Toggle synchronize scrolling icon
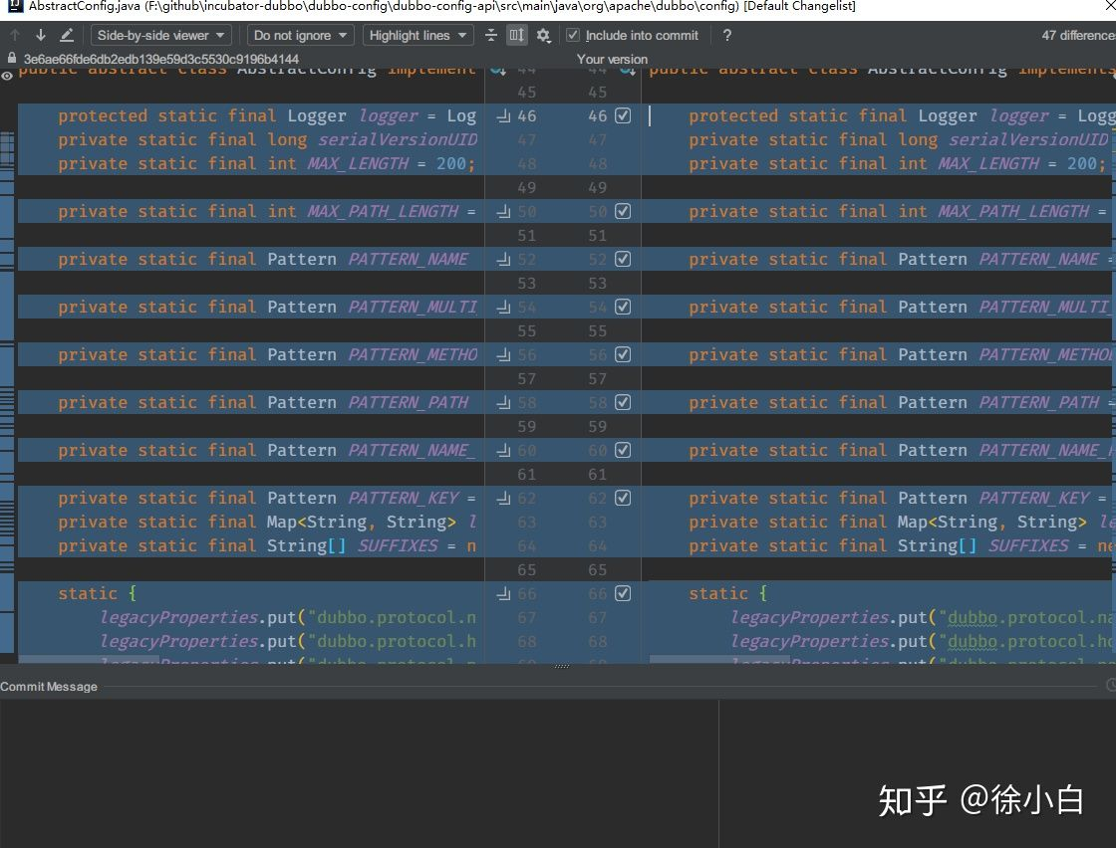 (517, 35)
